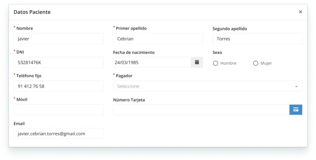316x160 pixels.
Task: Open the date picker calendar icon
Action: coord(197,62)
